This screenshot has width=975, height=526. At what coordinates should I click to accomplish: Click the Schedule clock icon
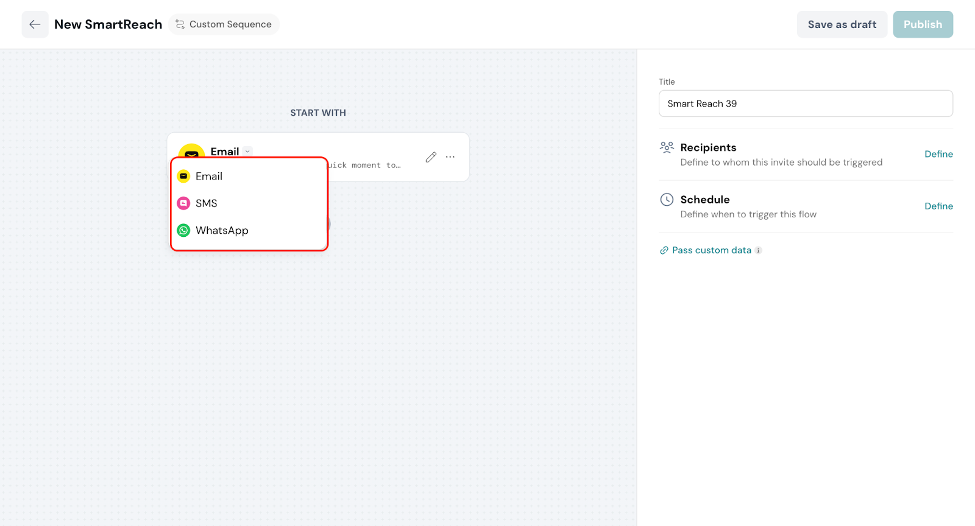click(667, 200)
